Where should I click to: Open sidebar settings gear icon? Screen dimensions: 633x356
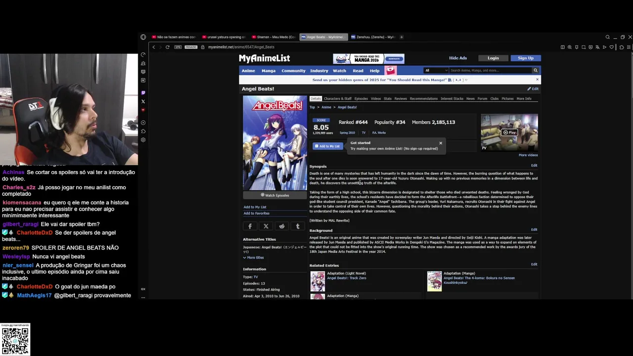pos(143,140)
